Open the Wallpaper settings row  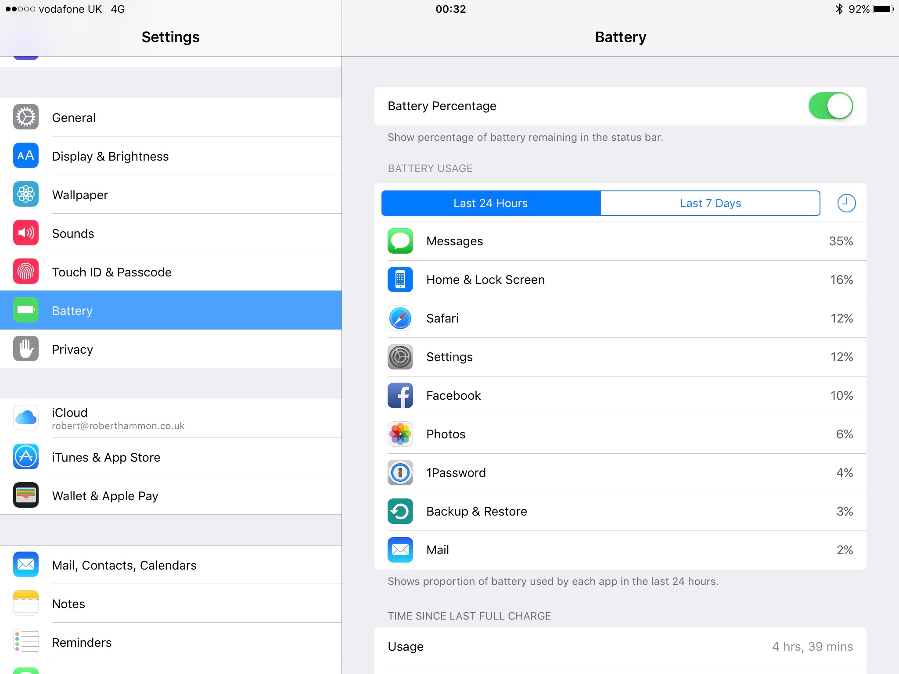pos(171,194)
